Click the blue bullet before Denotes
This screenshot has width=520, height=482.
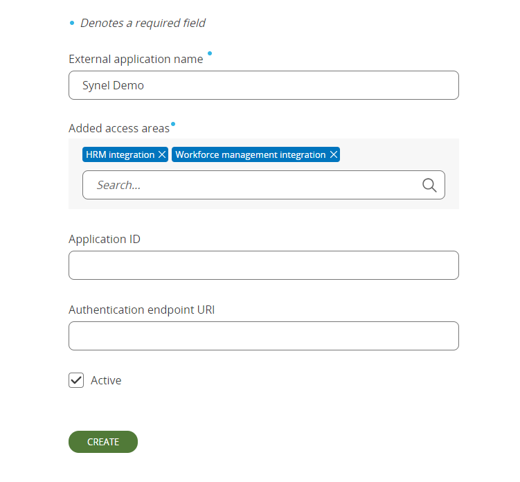pos(72,23)
